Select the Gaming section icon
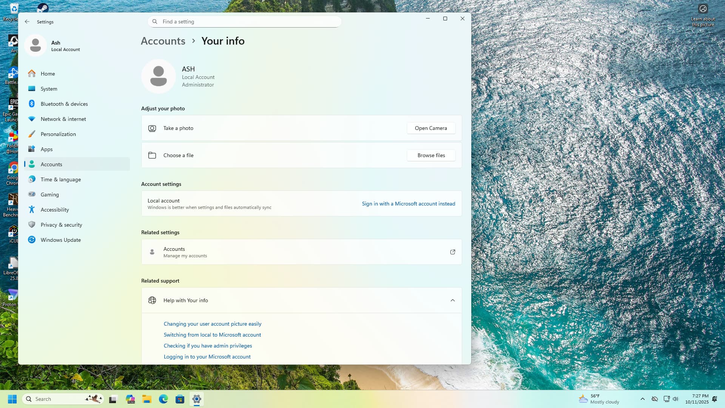The width and height of the screenshot is (725, 408). (x=32, y=194)
